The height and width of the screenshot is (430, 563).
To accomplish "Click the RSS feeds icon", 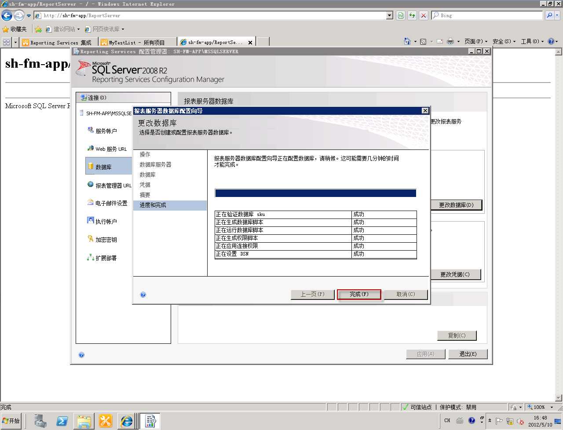I will (x=423, y=41).
